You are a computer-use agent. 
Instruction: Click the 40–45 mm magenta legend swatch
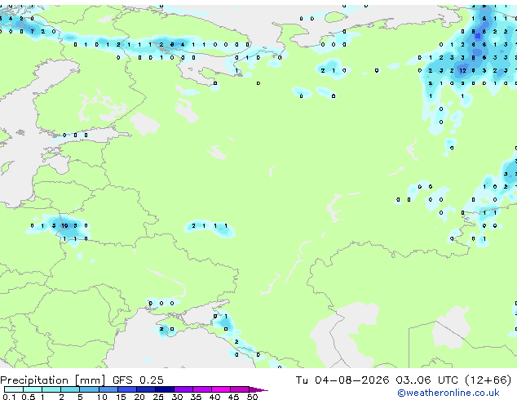click(x=221, y=389)
